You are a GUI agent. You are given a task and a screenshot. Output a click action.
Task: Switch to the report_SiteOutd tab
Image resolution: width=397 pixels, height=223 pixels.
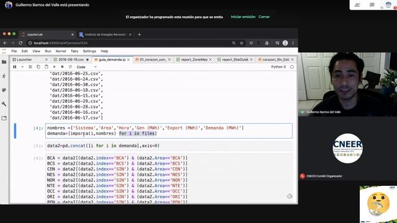click(235, 59)
